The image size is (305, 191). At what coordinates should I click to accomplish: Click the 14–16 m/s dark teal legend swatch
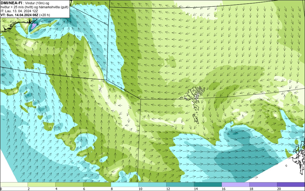point(208,184)
